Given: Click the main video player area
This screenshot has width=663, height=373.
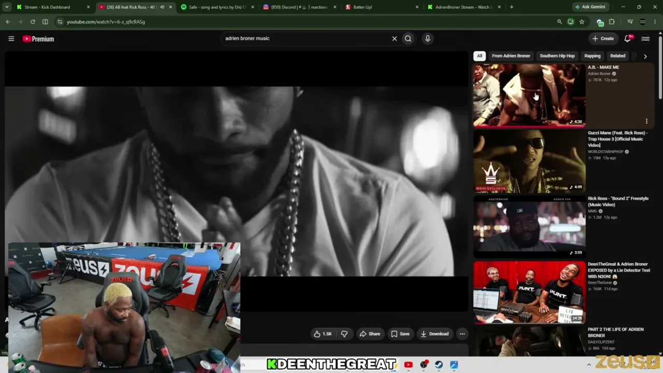Looking at the screenshot, I should (x=237, y=181).
